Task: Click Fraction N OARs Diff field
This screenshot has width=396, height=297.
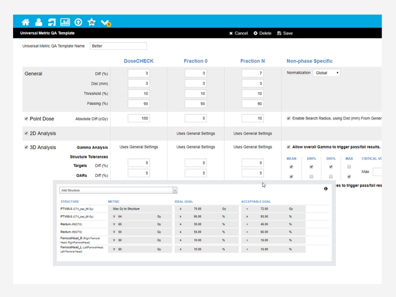Action: pyautogui.click(x=252, y=173)
